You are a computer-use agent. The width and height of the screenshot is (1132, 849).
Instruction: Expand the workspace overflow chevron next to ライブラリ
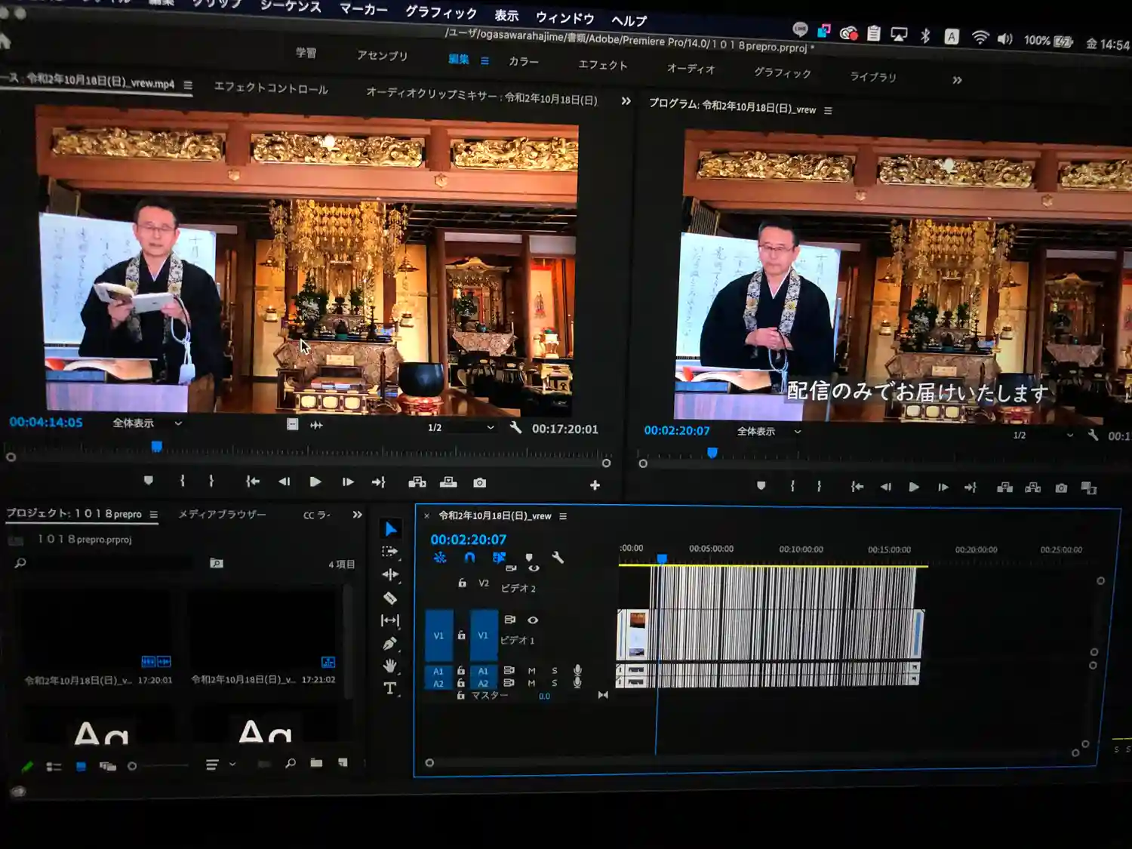pyautogui.click(x=957, y=80)
